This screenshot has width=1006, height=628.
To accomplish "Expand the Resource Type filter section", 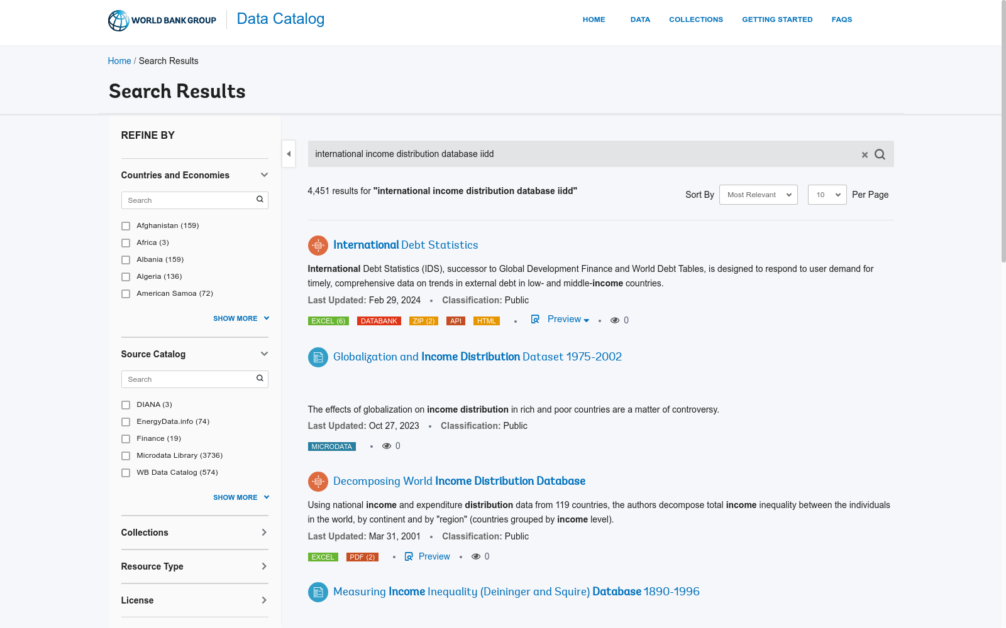I will coord(264,566).
